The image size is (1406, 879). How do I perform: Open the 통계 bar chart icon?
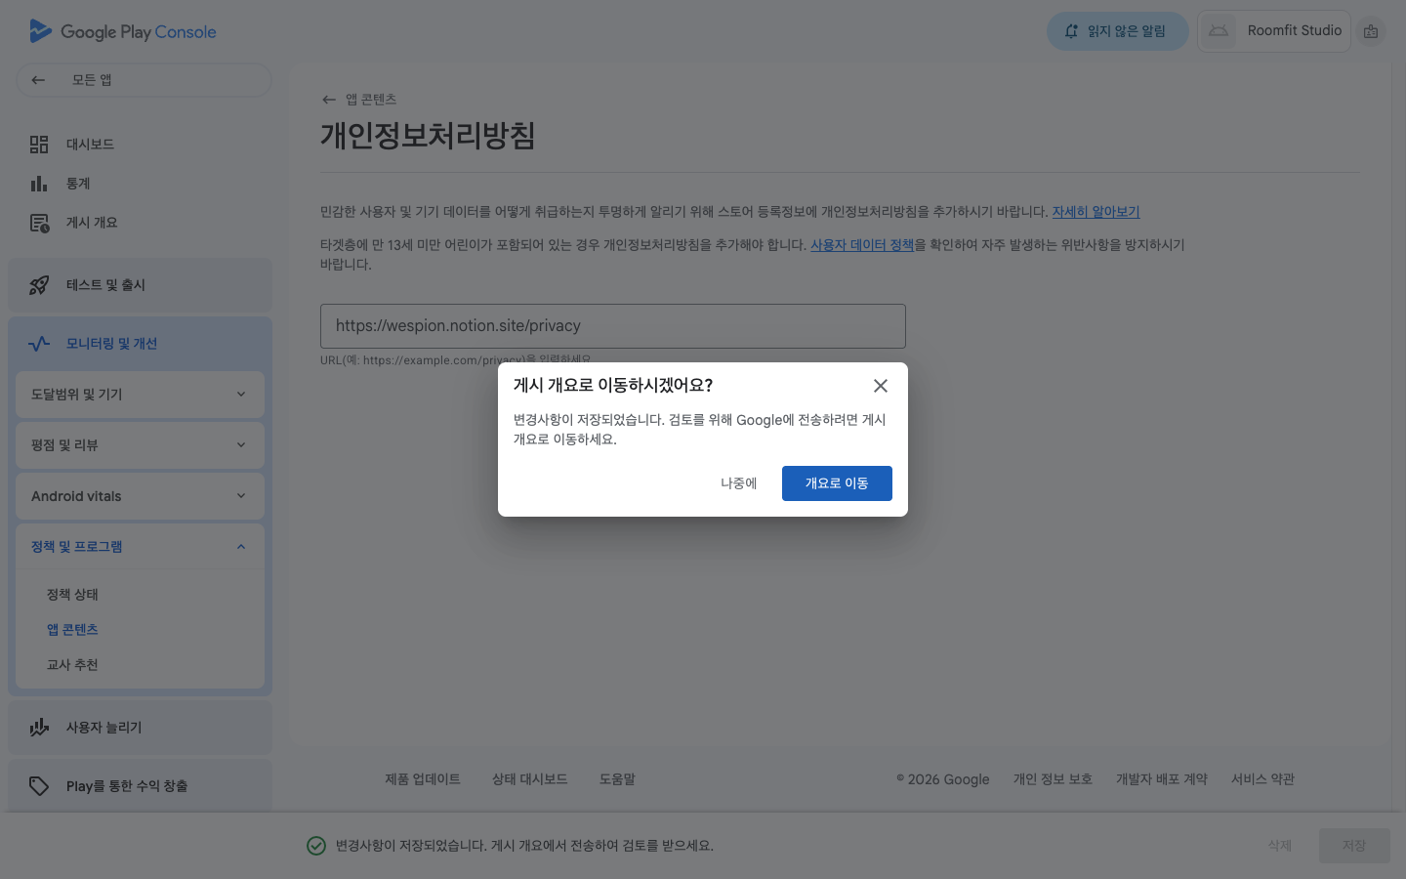pos(39,184)
